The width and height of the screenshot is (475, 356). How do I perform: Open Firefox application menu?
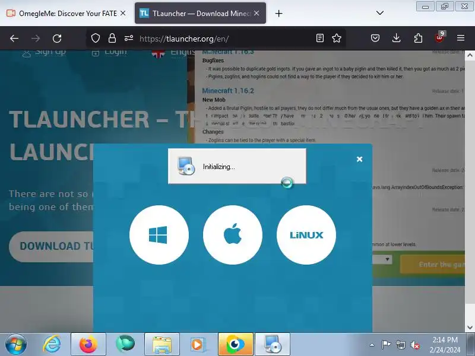tap(461, 38)
